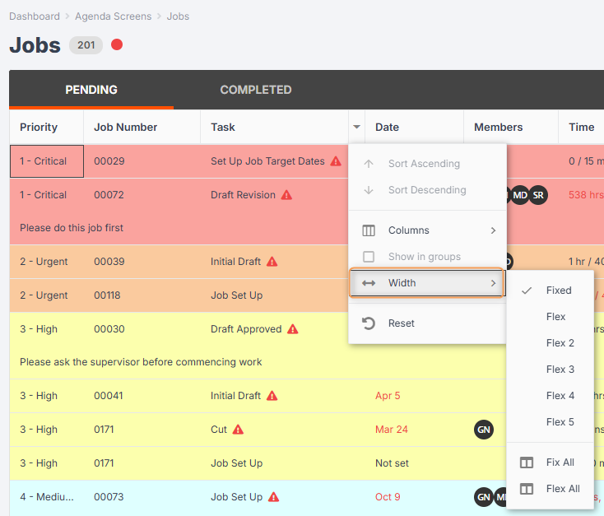Open the Columns menu entry
604x516 pixels.
click(x=427, y=230)
